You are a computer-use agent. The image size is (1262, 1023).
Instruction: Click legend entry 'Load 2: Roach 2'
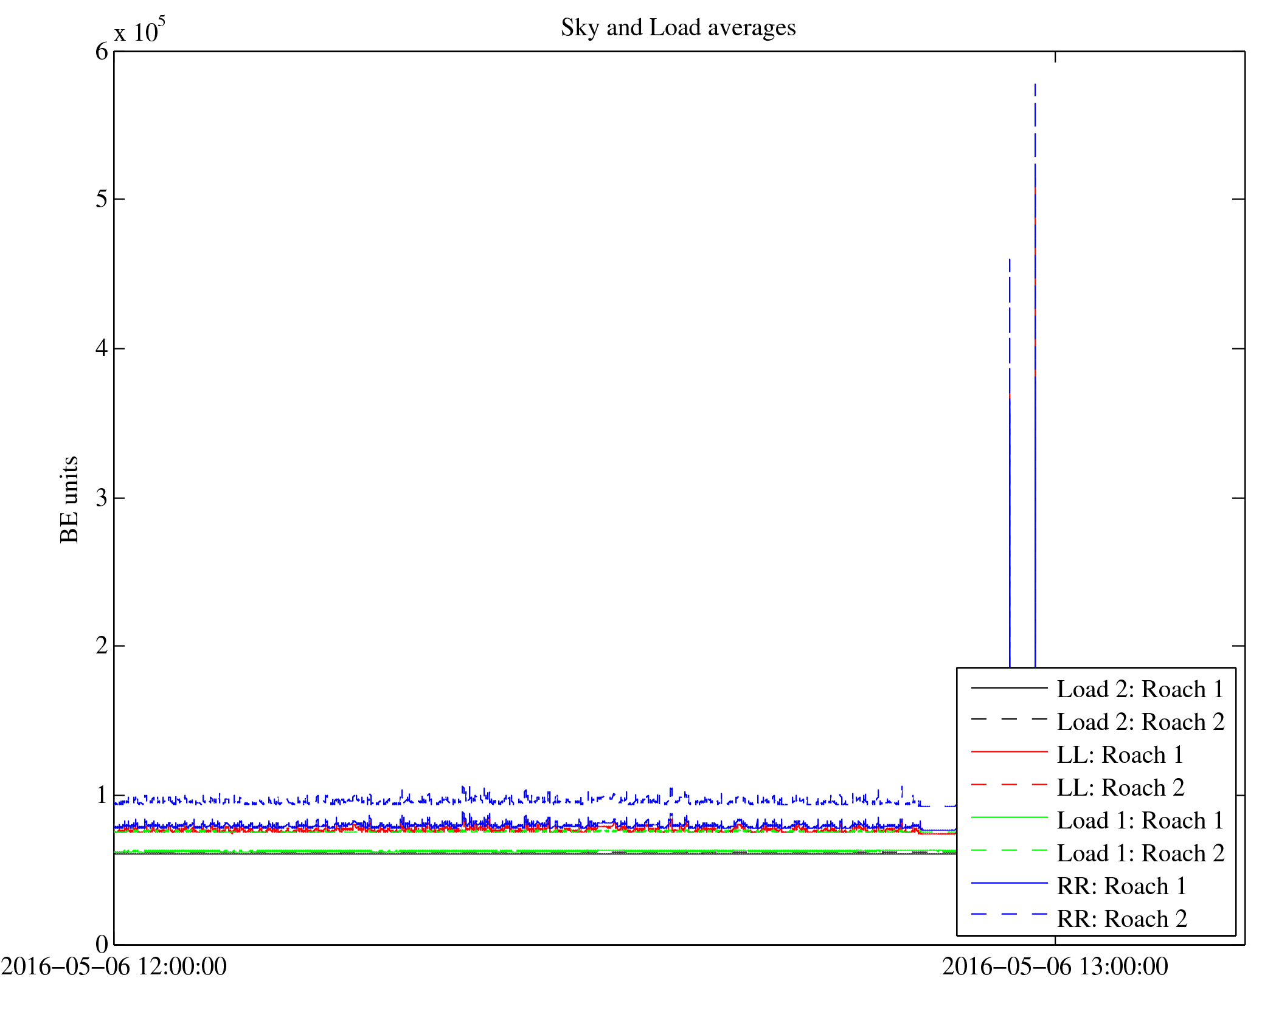tap(1140, 722)
